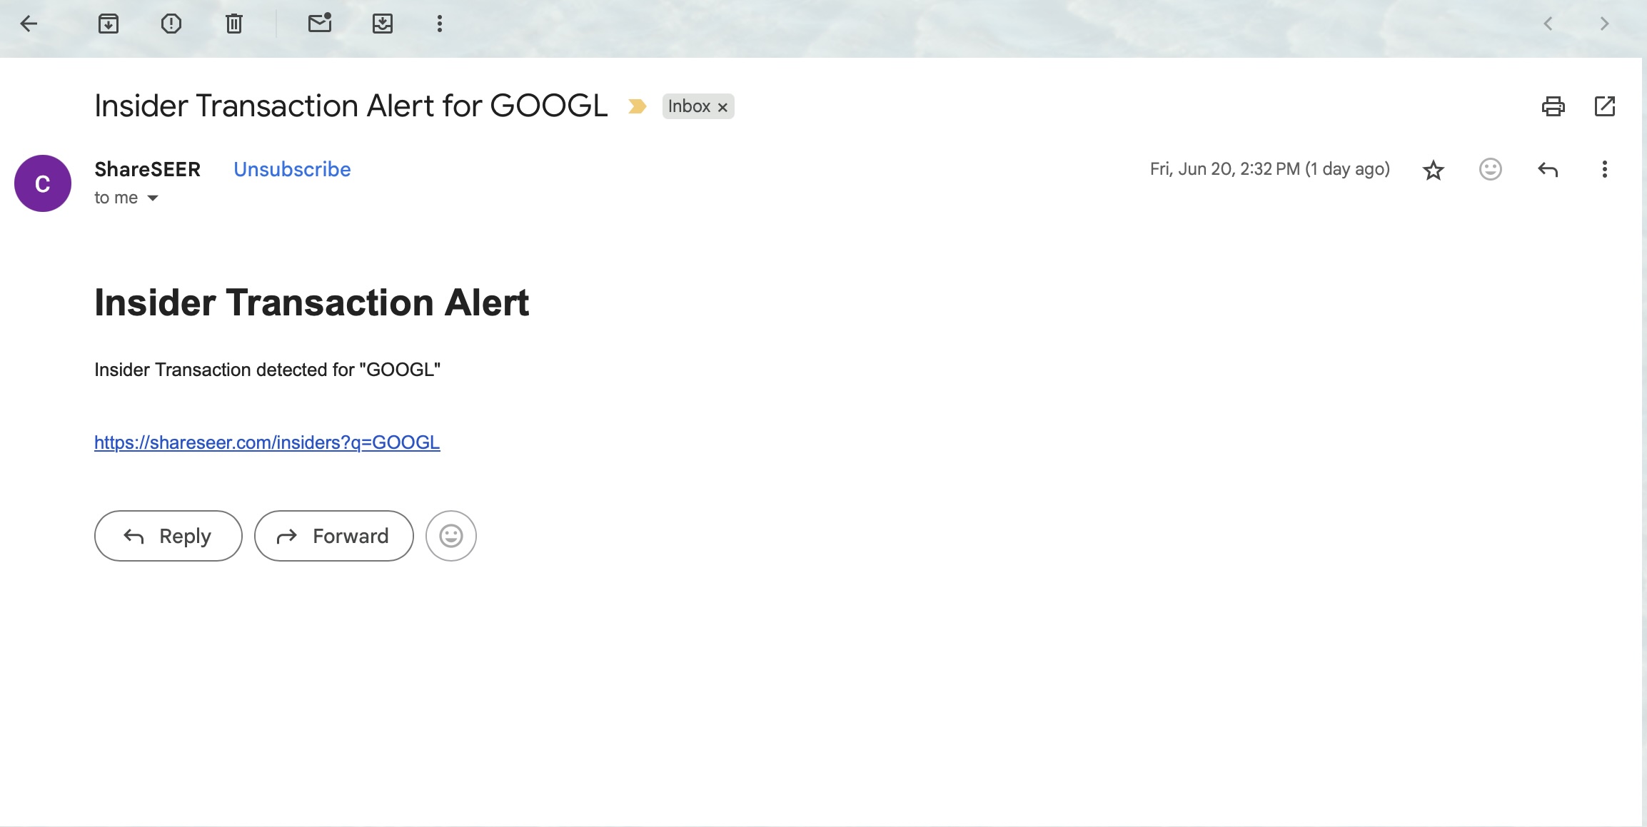The width and height of the screenshot is (1647, 827).
Task: Reply using the reply arrow icon
Action: click(1547, 169)
